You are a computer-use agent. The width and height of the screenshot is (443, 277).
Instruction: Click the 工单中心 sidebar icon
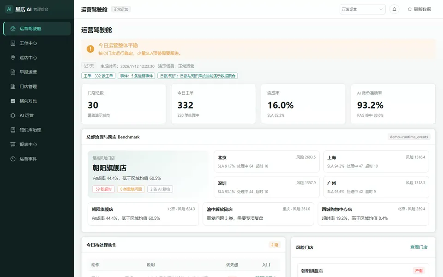point(13,43)
